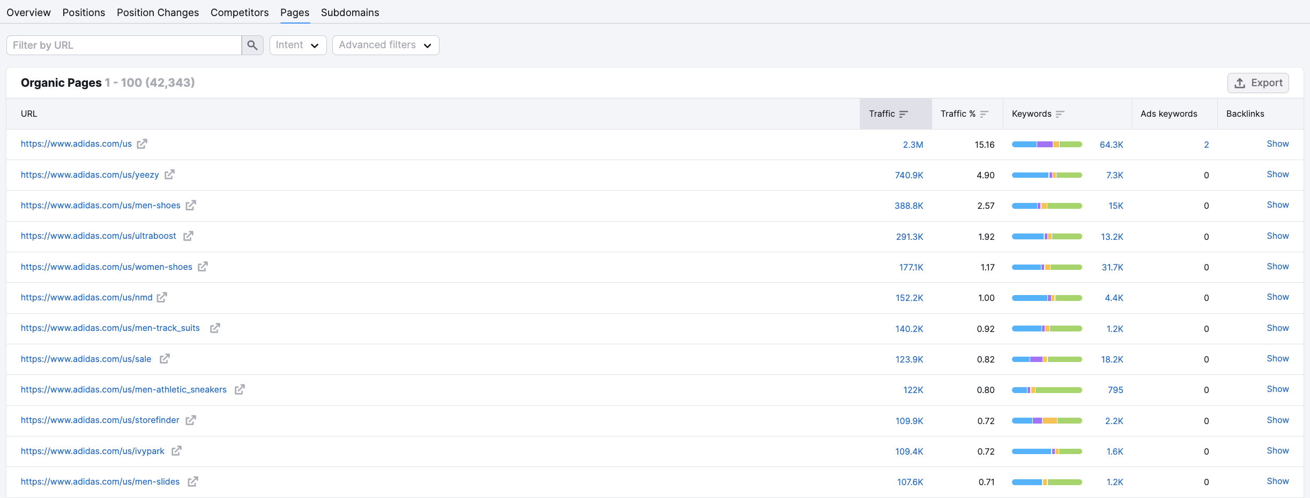The height and width of the screenshot is (498, 1310).
Task: Click traffic value 2.3M
Action: (913, 145)
